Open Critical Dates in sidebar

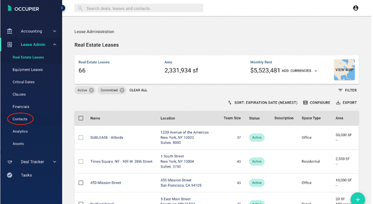click(x=23, y=82)
